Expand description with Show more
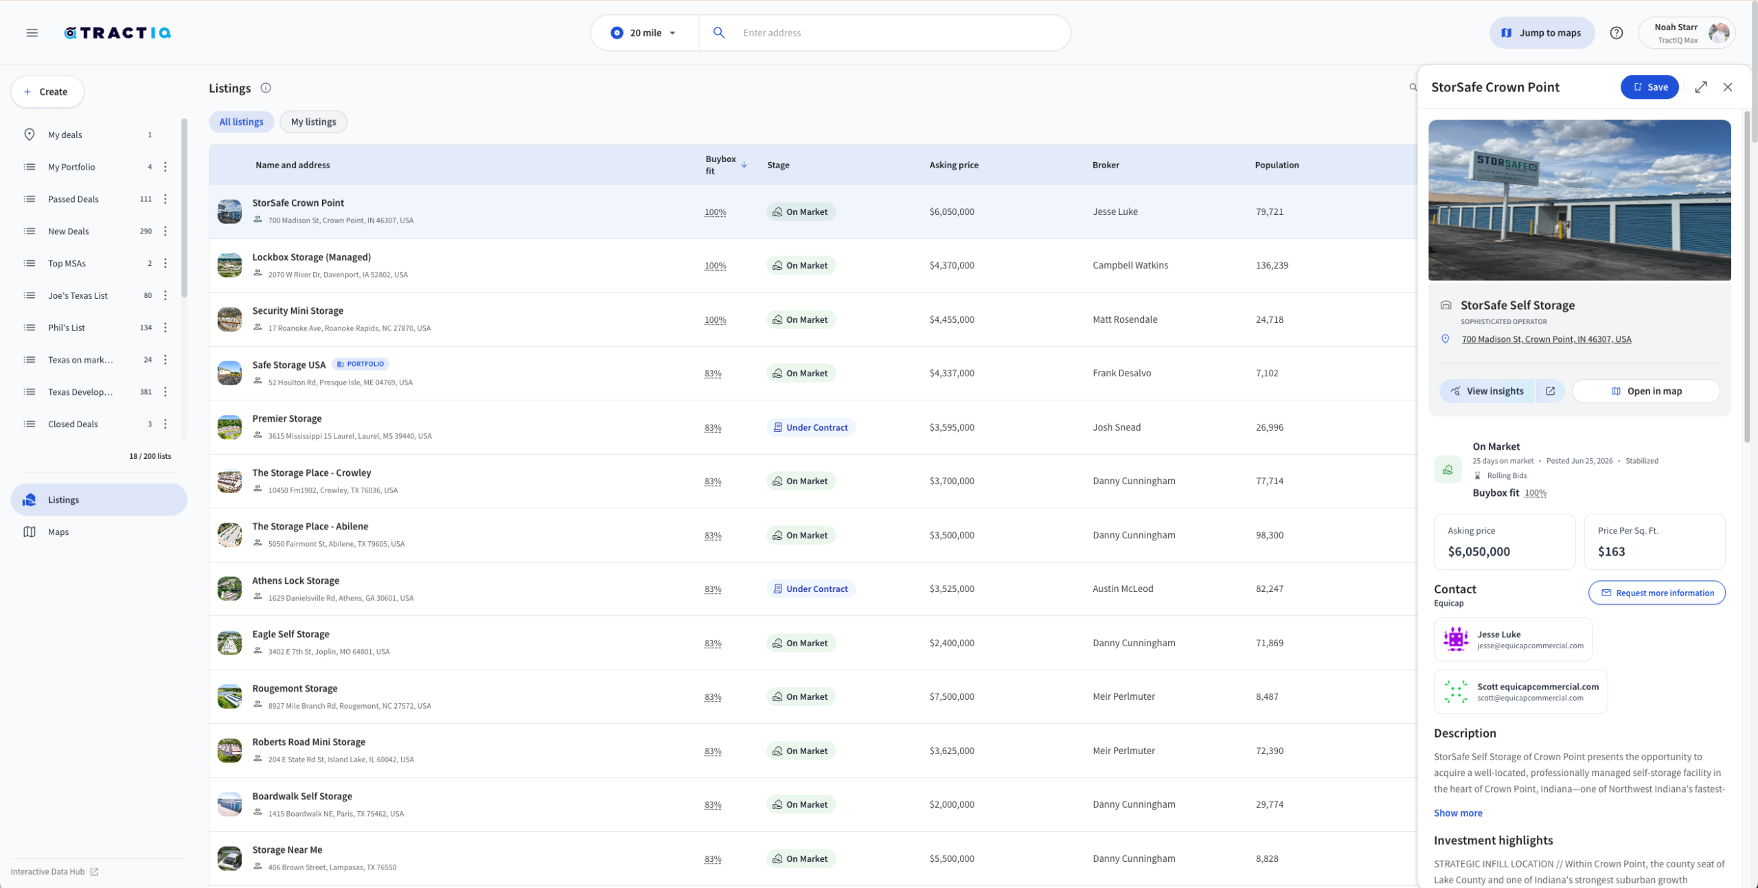 point(1458,812)
